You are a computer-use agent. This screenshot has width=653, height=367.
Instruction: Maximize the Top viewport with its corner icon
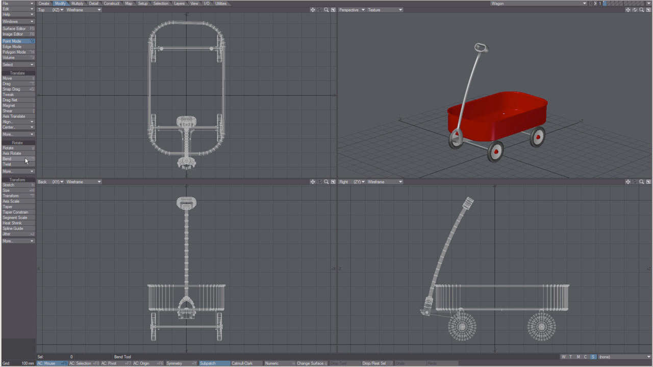point(333,10)
